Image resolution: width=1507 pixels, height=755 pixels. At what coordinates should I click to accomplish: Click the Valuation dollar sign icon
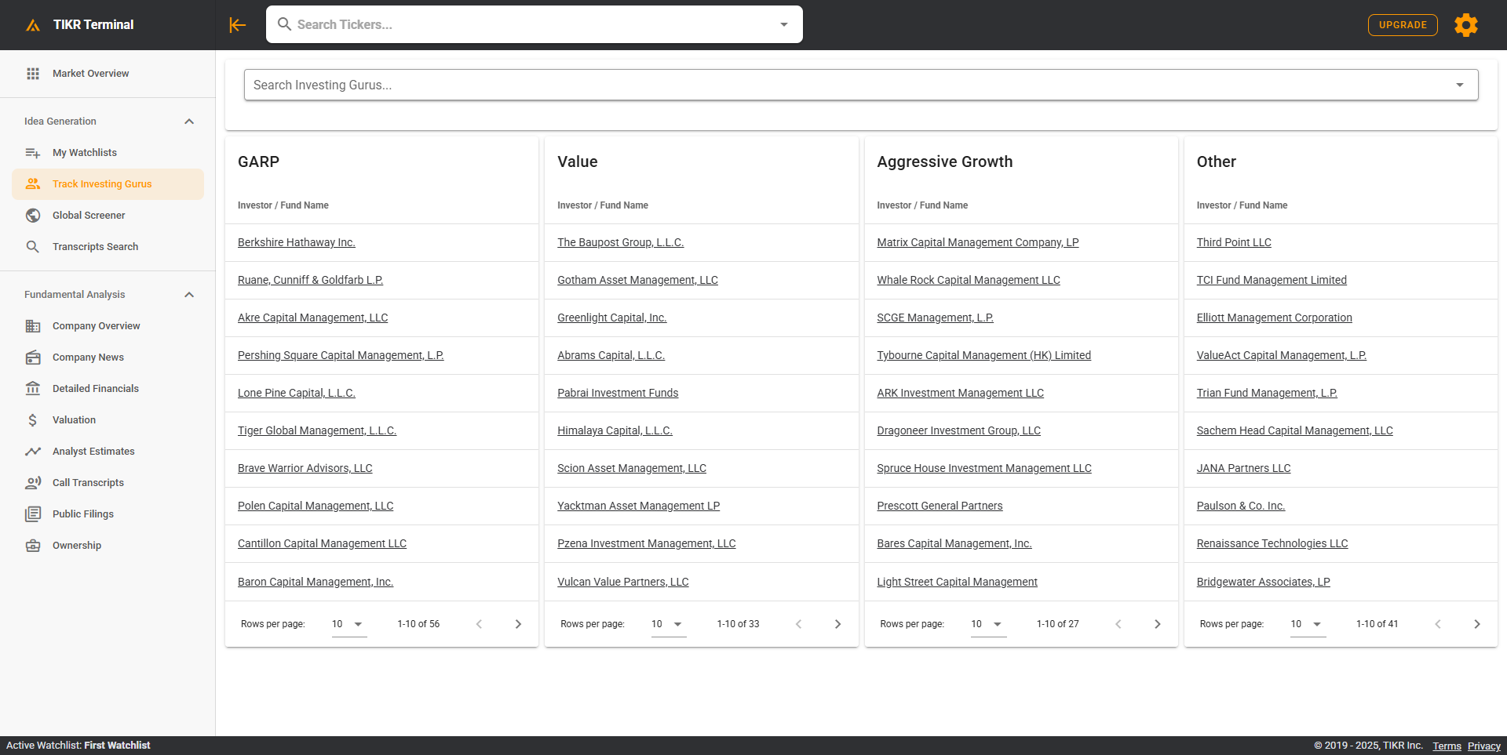tap(33, 420)
